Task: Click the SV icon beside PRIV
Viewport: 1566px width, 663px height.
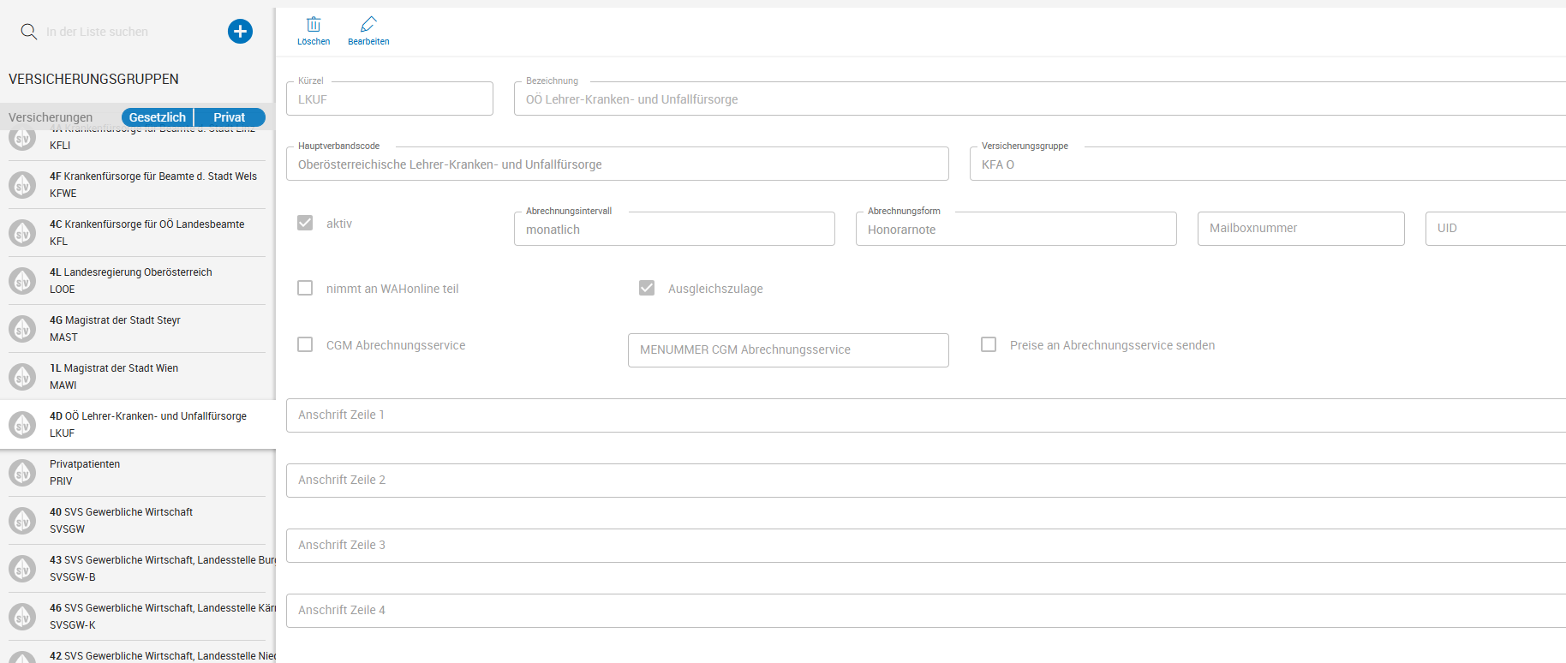Action: coord(22,472)
